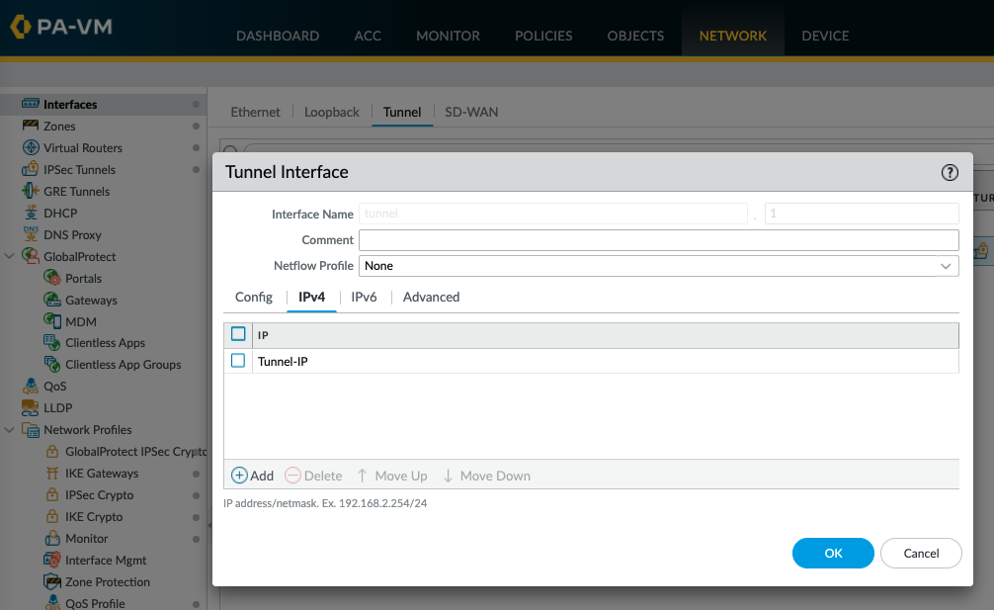Click the Zone Protection icon
Image resolution: width=994 pixels, height=610 pixels.
[52, 581]
